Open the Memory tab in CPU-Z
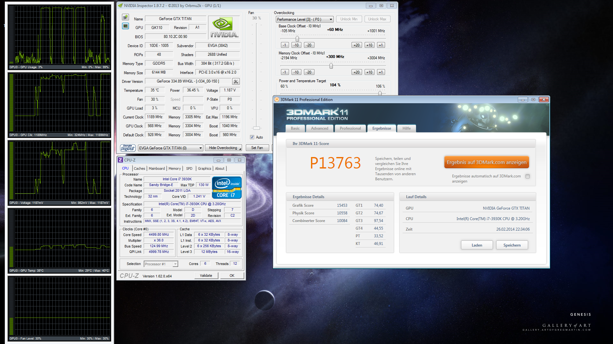Viewport: 613px width, 344px height. pos(175,168)
